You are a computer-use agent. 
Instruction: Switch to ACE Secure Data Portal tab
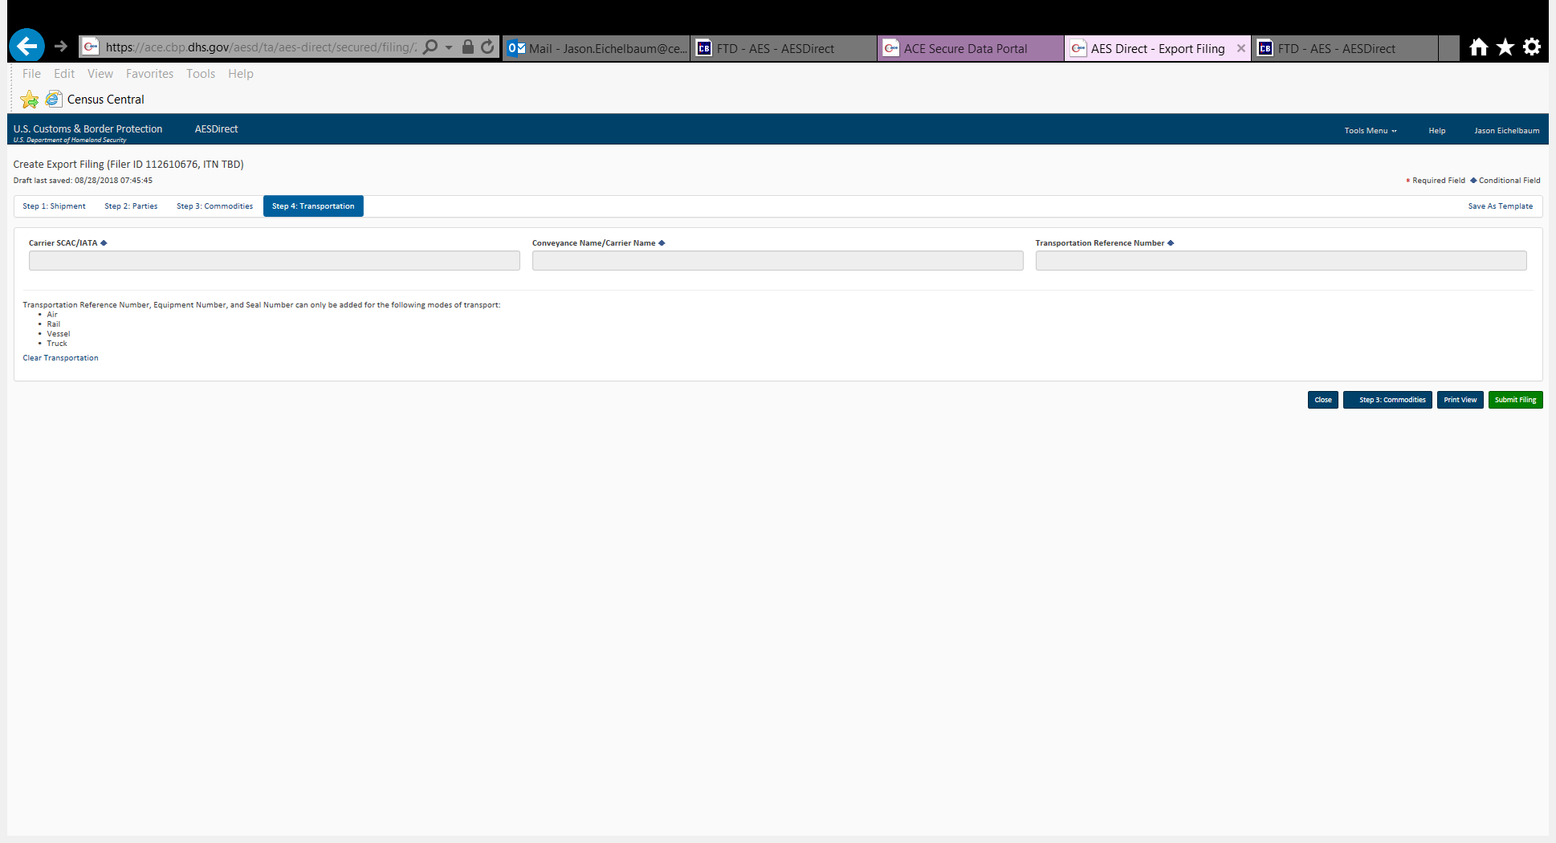pos(965,48)
